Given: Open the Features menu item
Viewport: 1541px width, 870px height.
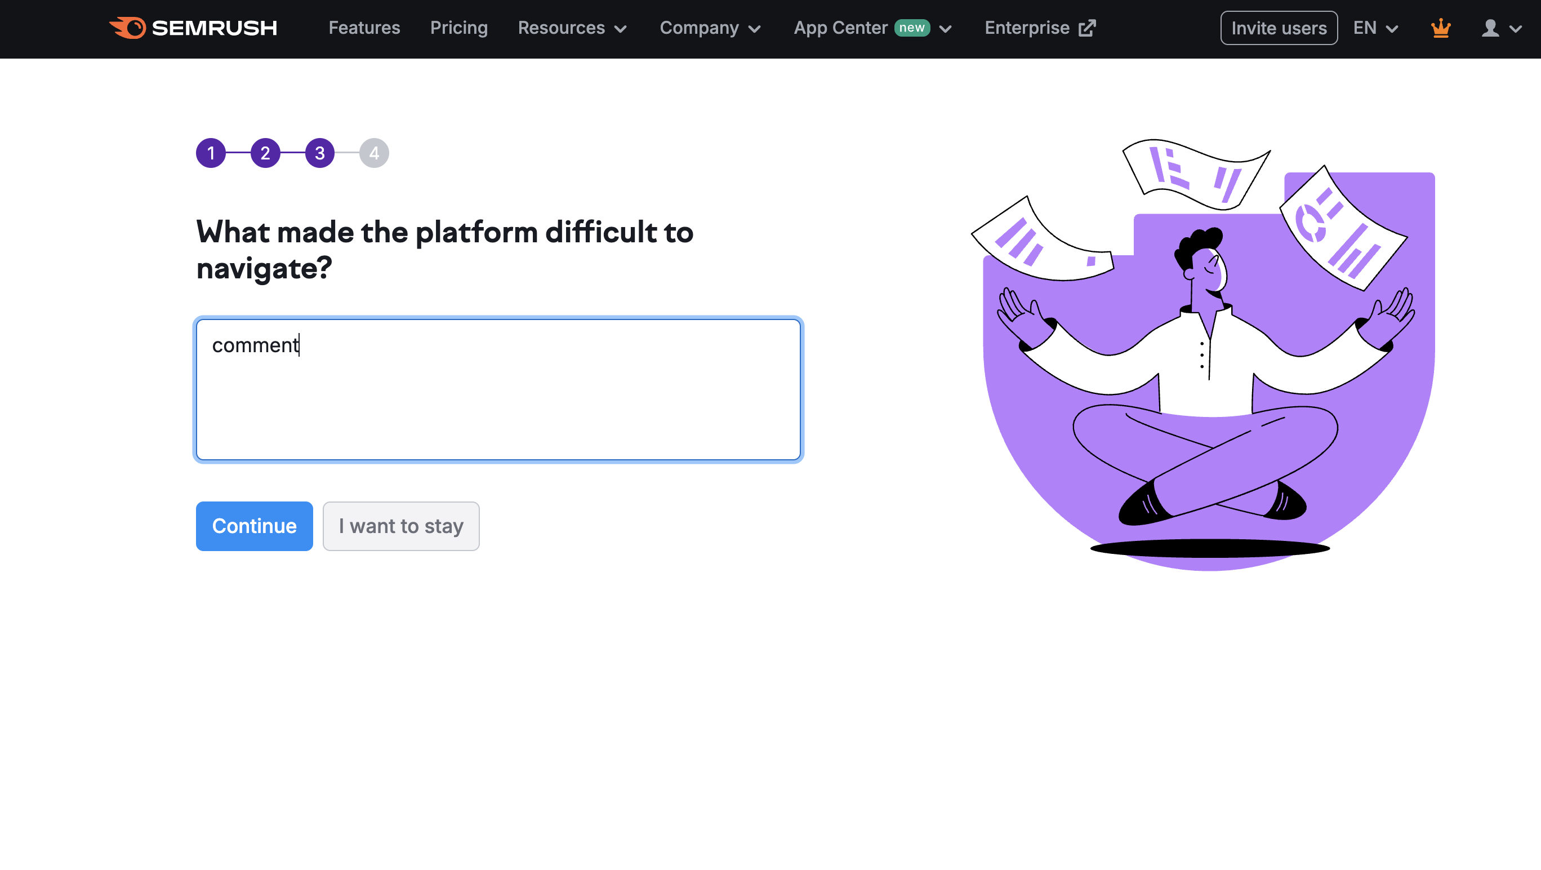Looking at the screenshot, I should point(364,28).
